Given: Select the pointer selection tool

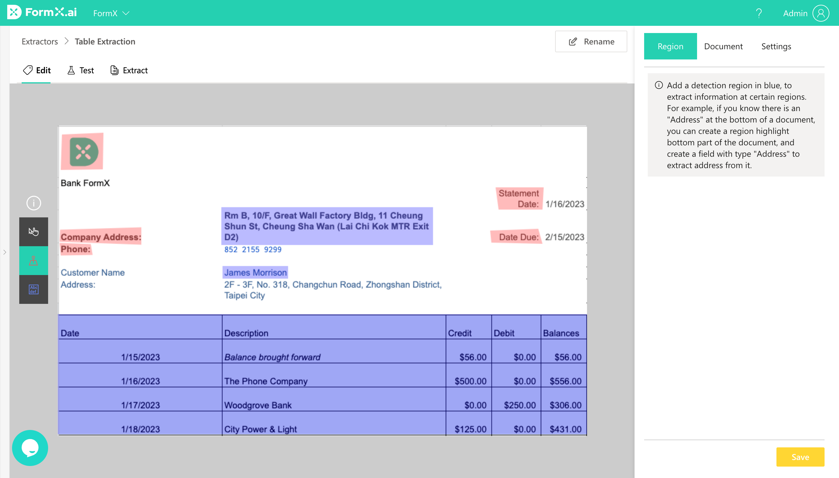Looking at the screenshot, I should point(34,231).
